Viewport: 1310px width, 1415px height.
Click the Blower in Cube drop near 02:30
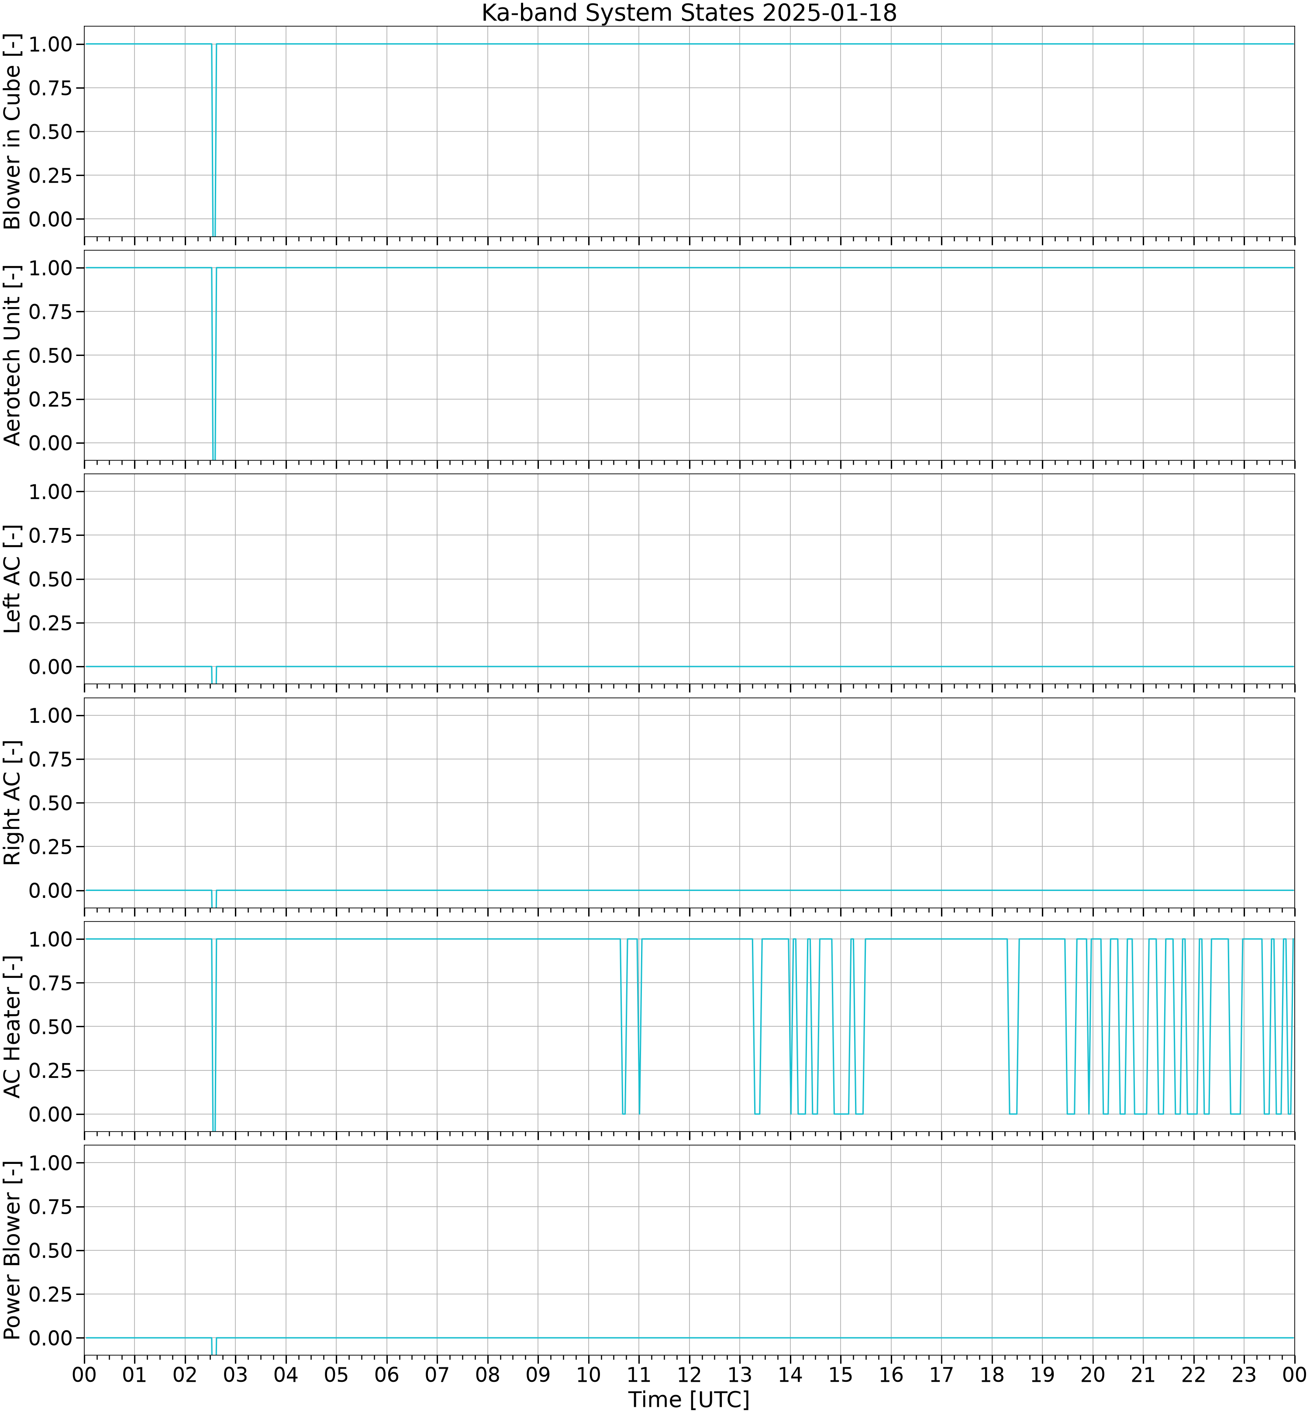click(214, 140)
